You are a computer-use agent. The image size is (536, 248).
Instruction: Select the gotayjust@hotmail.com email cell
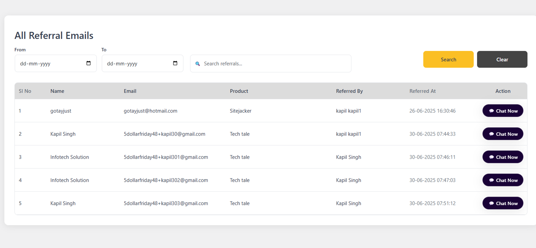[150, 111]
